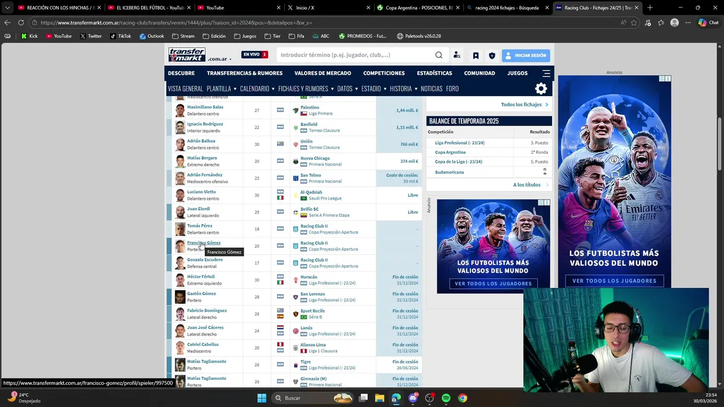The width and height of the screenshot is (724, 407).
Task: Open the Kick bookmark
Action: 29,36
